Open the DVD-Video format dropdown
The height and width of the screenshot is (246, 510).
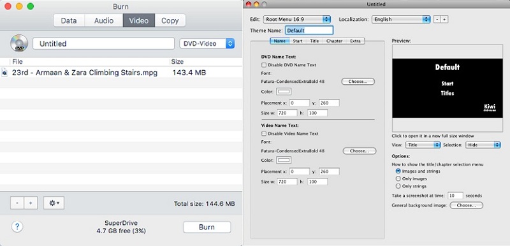click(207, 43)
